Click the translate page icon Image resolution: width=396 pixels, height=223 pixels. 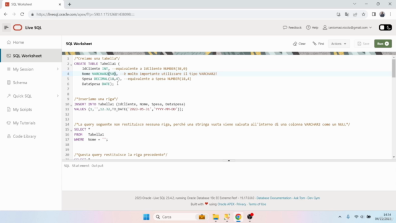(x=346, y=14)
